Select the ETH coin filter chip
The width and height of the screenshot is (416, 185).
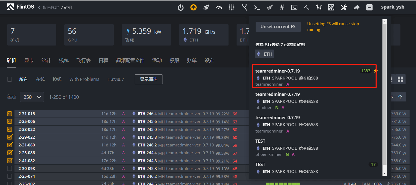264,54
